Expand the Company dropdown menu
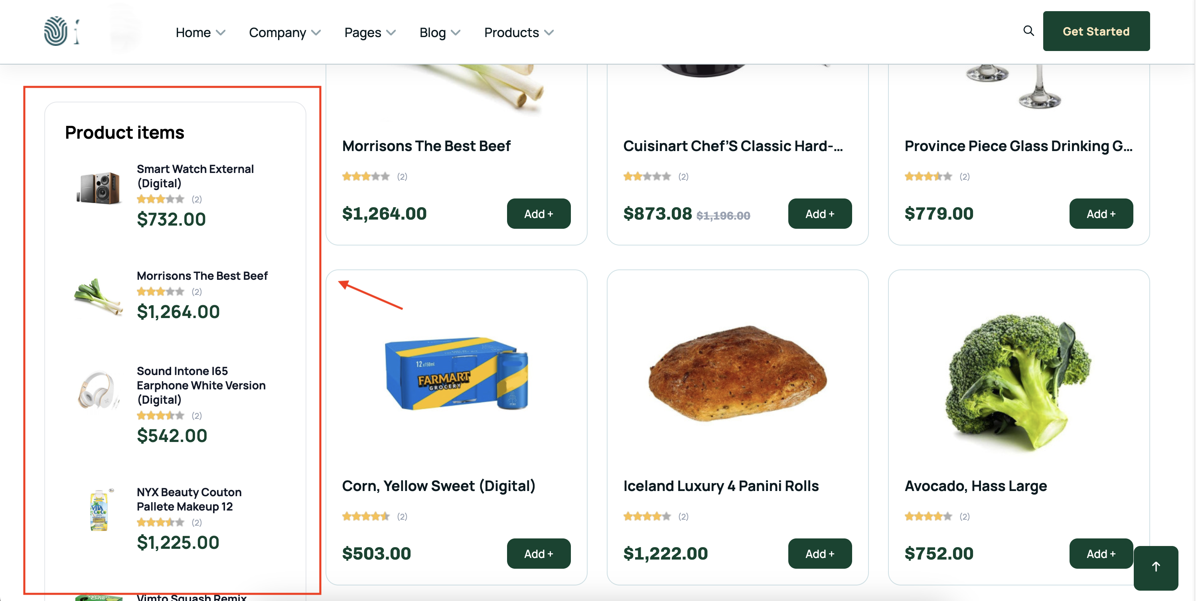Image resolution: width=1196 pixels, height=601 pixels. click(x=284, y=32)
